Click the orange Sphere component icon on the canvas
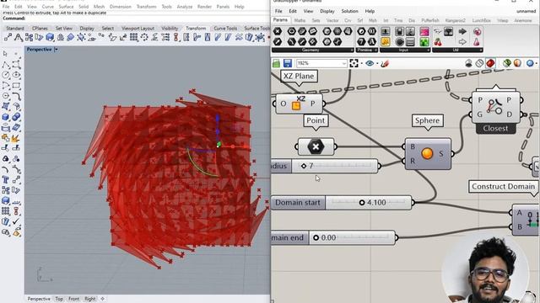The image size is (540, 303). pos(427,153)
